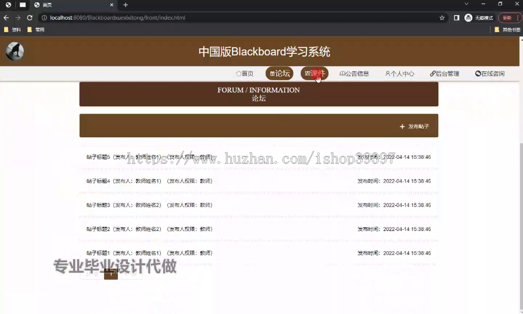The height and width of the screenshot is (314, 523).
Task: Open the 资料 bookmarks folder
Action: pyautogui.click(x=12, y=30)
